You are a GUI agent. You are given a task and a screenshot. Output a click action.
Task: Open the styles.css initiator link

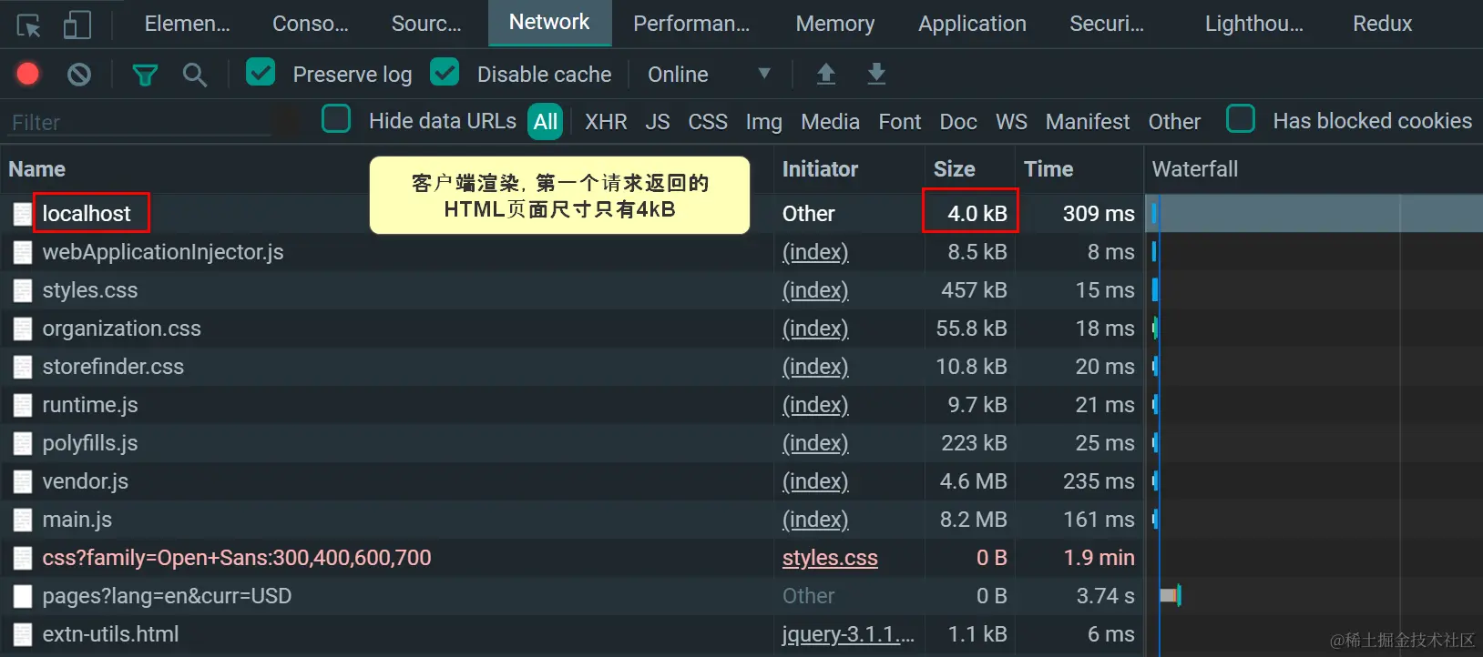tap(830, 558)
